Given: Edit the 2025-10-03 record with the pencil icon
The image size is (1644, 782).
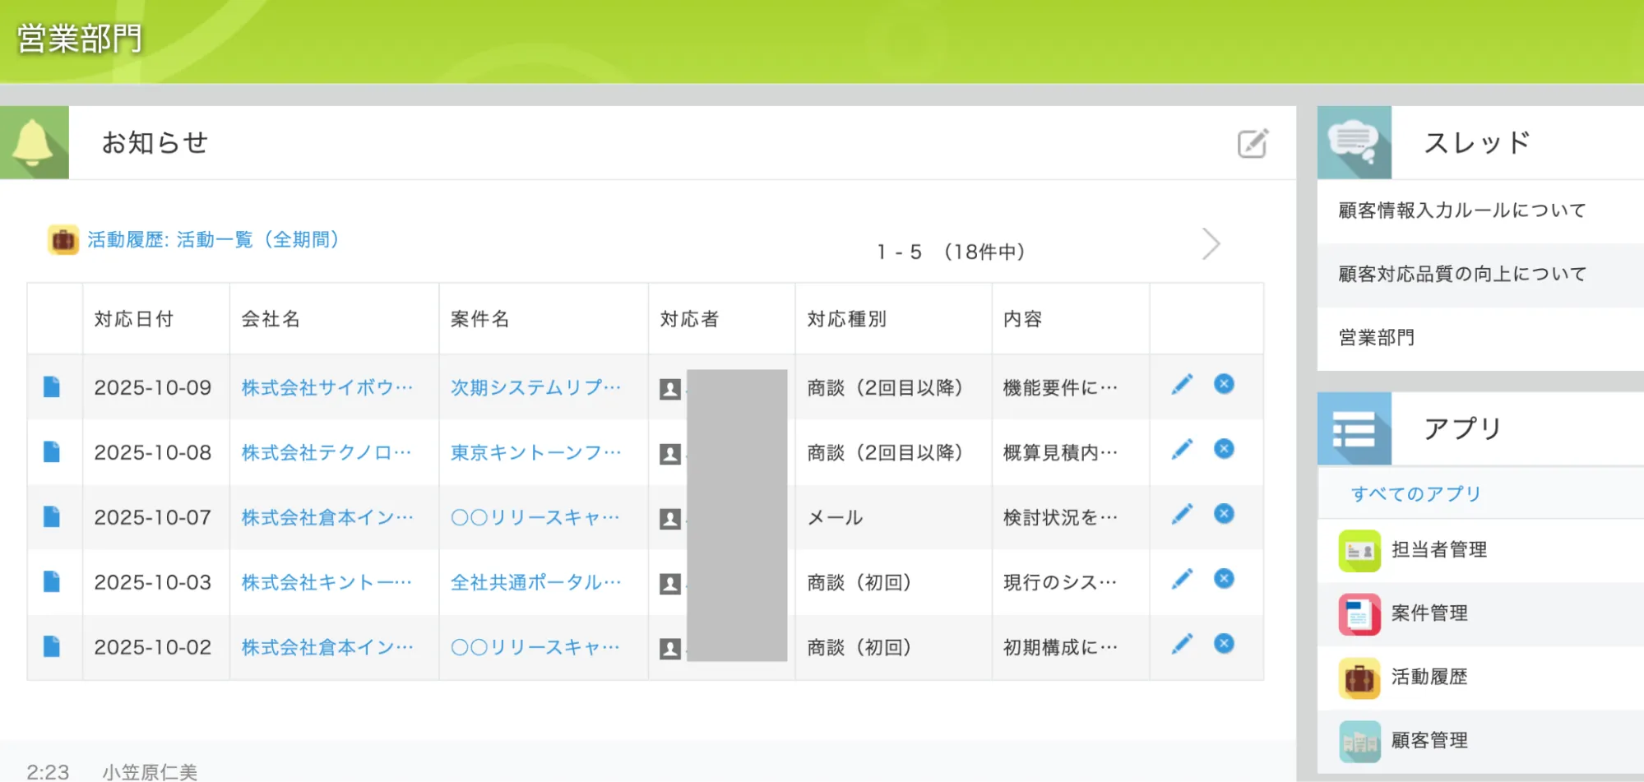Looking at the screenshot, I should (1182, 580).
